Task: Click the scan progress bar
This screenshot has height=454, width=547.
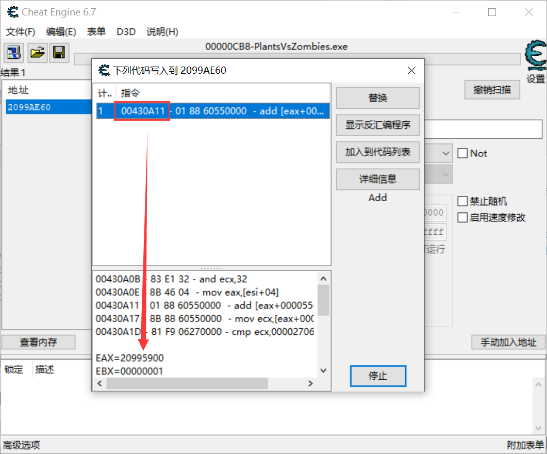Action: 297,59
